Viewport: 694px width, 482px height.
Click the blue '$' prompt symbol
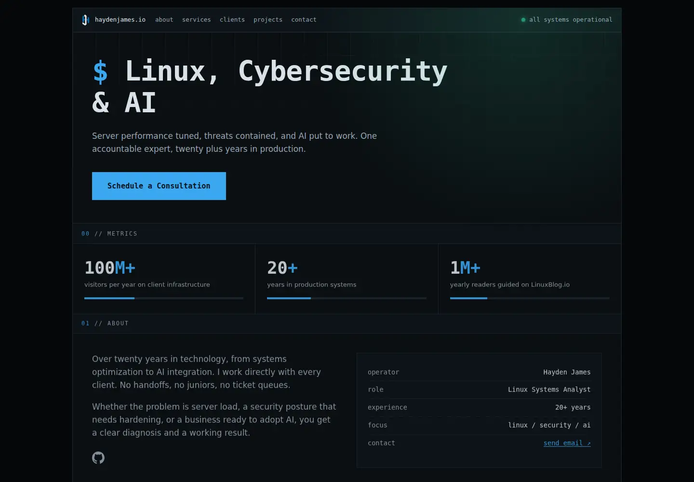click(100, 71)
